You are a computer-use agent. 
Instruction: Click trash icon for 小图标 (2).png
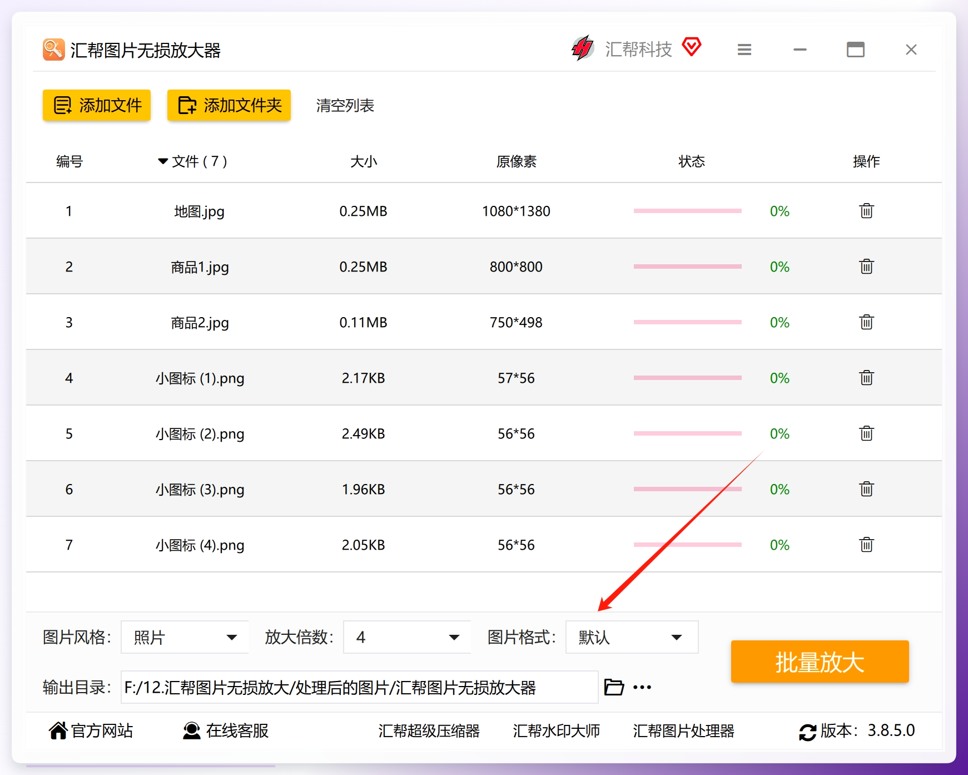[x=866, y=433]
